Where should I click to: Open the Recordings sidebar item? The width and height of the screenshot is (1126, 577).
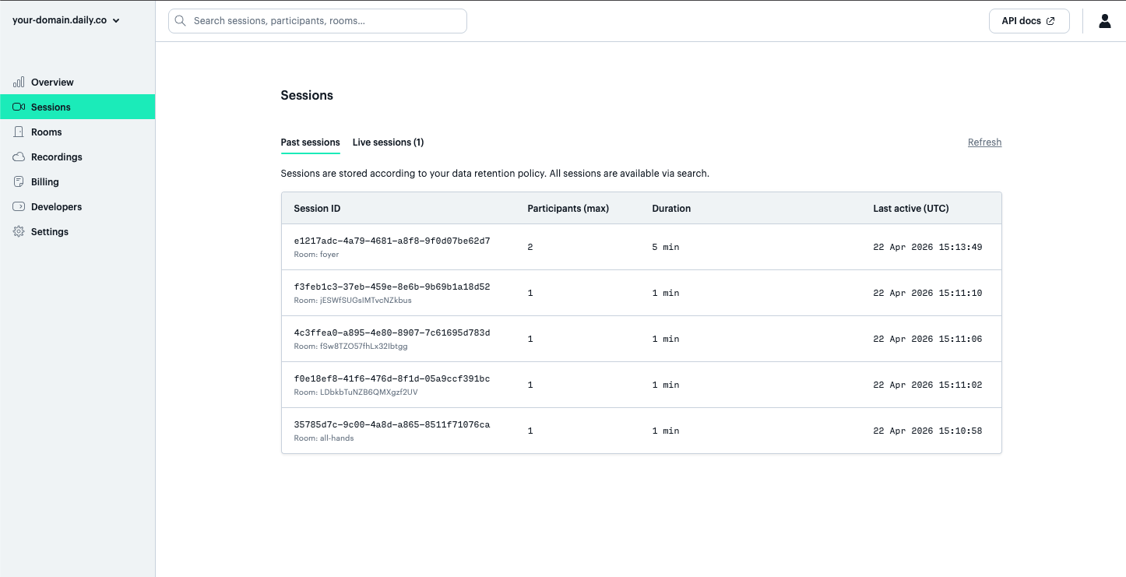(x=78, y=157)
